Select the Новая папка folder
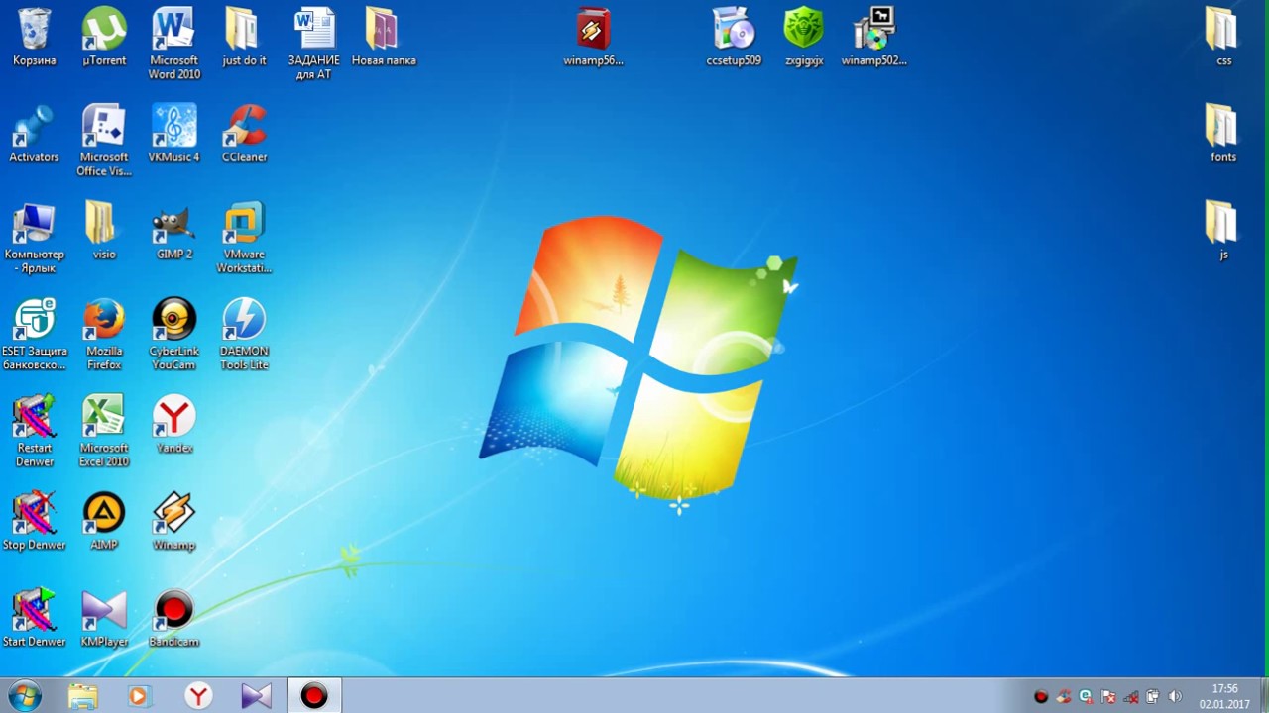The image size is (1269, 713). click(x=384, y=38)
